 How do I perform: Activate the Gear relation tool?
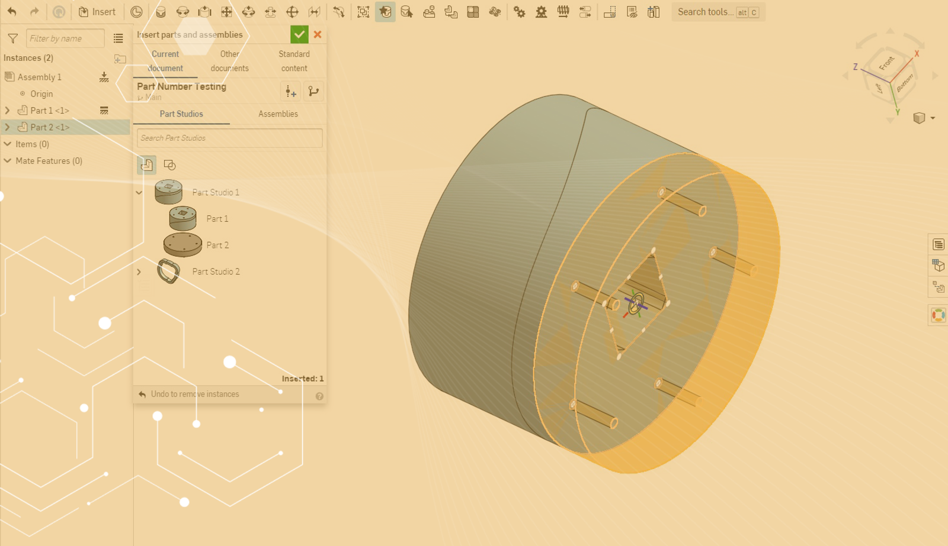point(519,12)
